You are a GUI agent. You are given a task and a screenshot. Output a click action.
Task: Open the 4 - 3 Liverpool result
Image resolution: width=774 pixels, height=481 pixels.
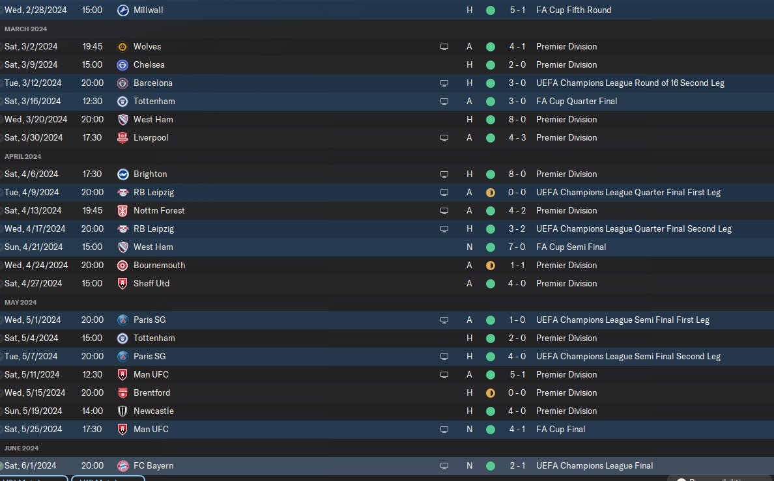(517, 137)
